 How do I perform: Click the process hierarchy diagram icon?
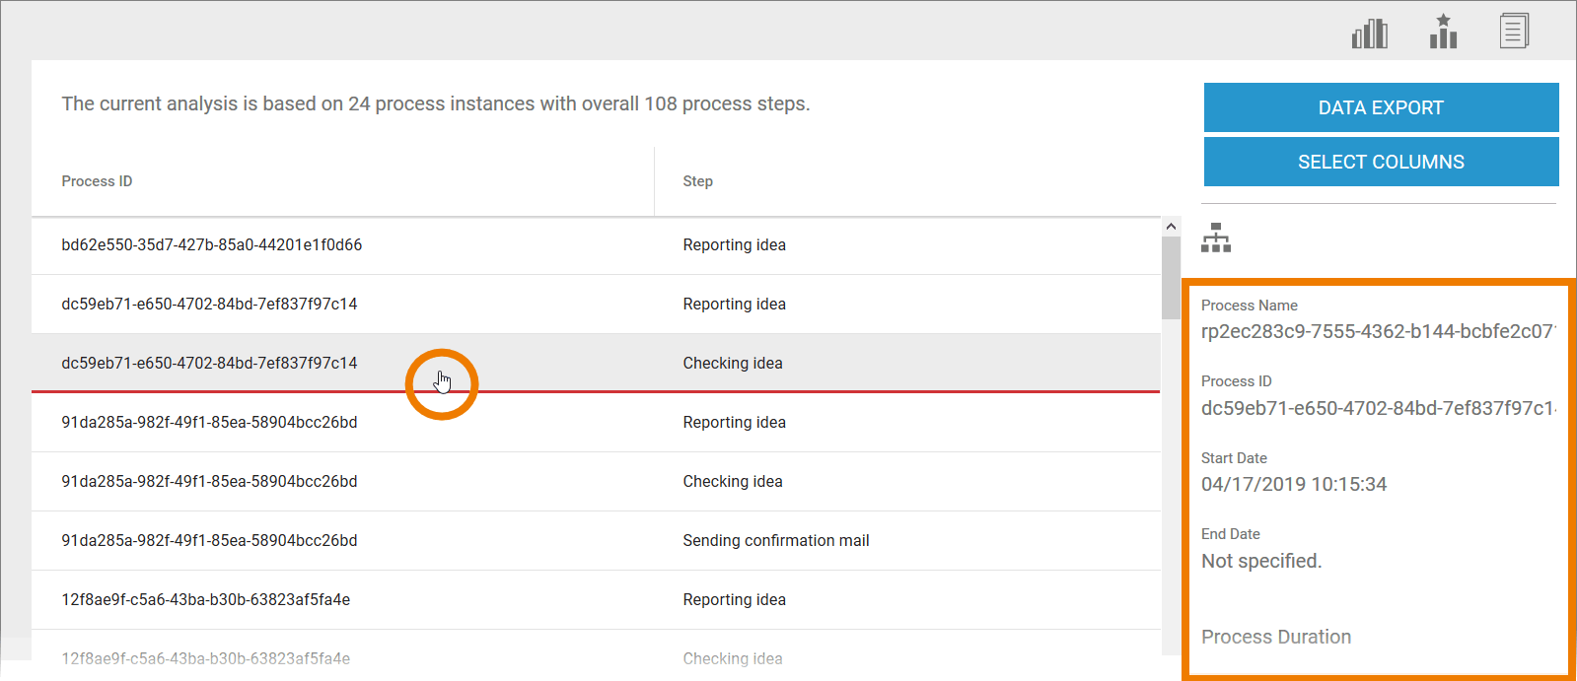(1216, 238)
